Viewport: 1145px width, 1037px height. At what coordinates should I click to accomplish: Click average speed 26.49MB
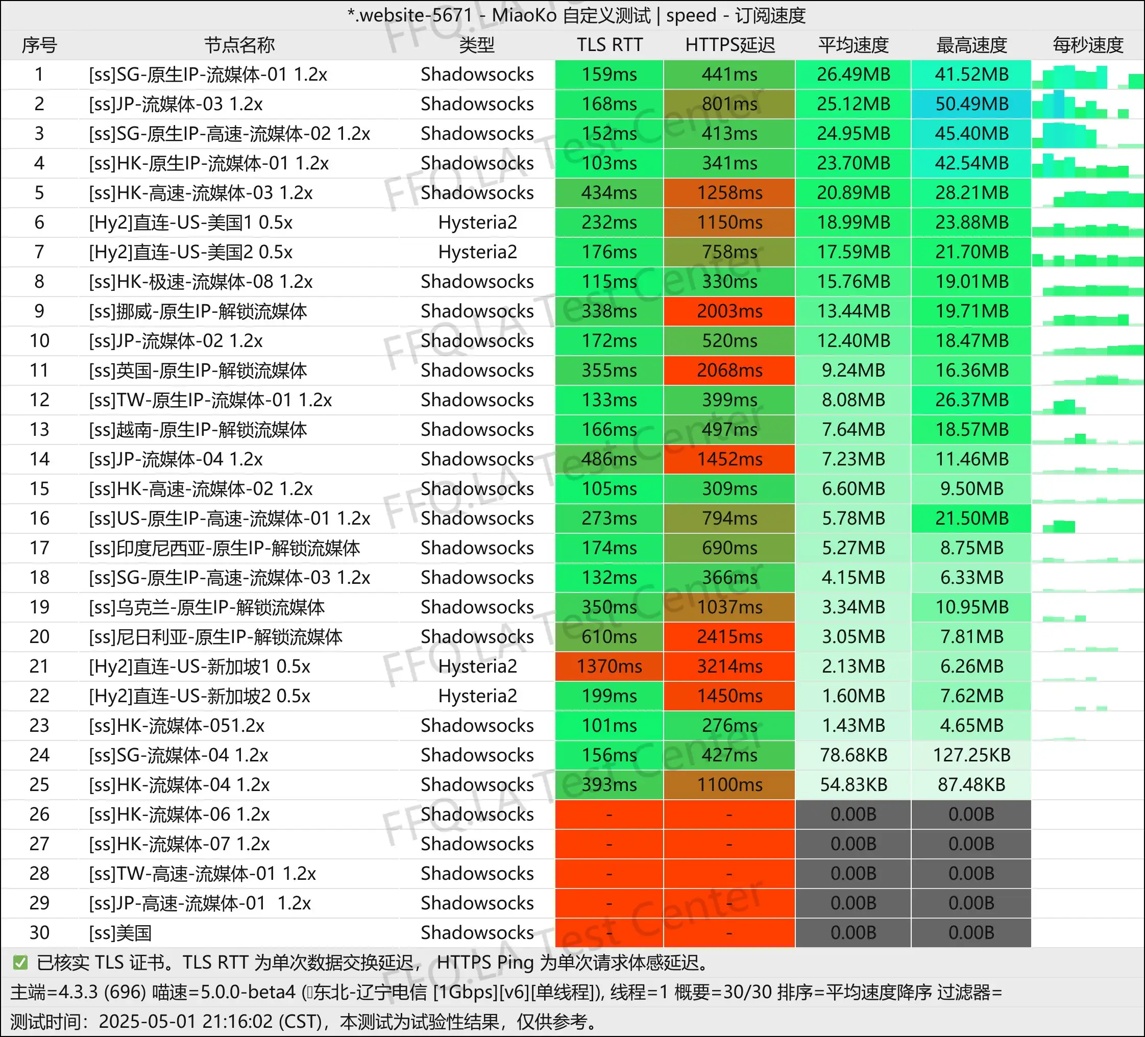click(x=853, y=75)
